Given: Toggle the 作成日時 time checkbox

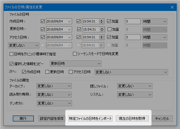Looking at the screenshot, I should pyautogui.click(x=78, y=21).
